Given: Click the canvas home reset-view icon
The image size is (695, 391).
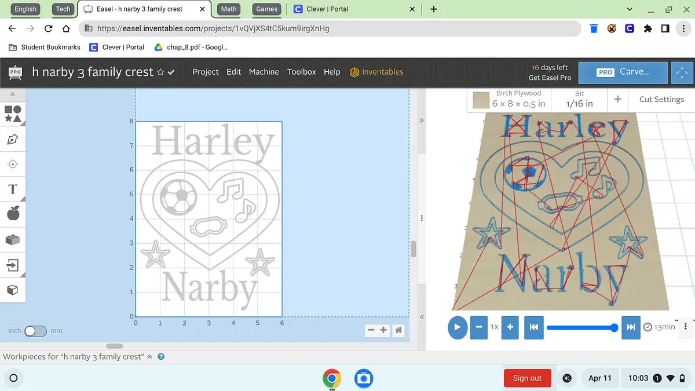Looking at the screenshot, I should [x=398, y=330].
